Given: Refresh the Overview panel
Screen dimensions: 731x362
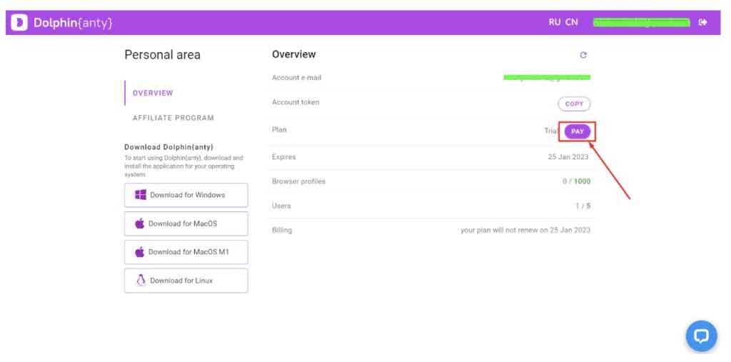Looking at the screenshot, I should point(583,55).
